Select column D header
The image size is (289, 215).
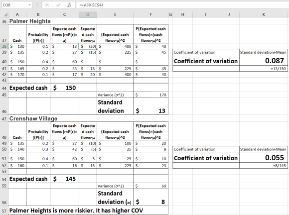[x=88, y=14]
